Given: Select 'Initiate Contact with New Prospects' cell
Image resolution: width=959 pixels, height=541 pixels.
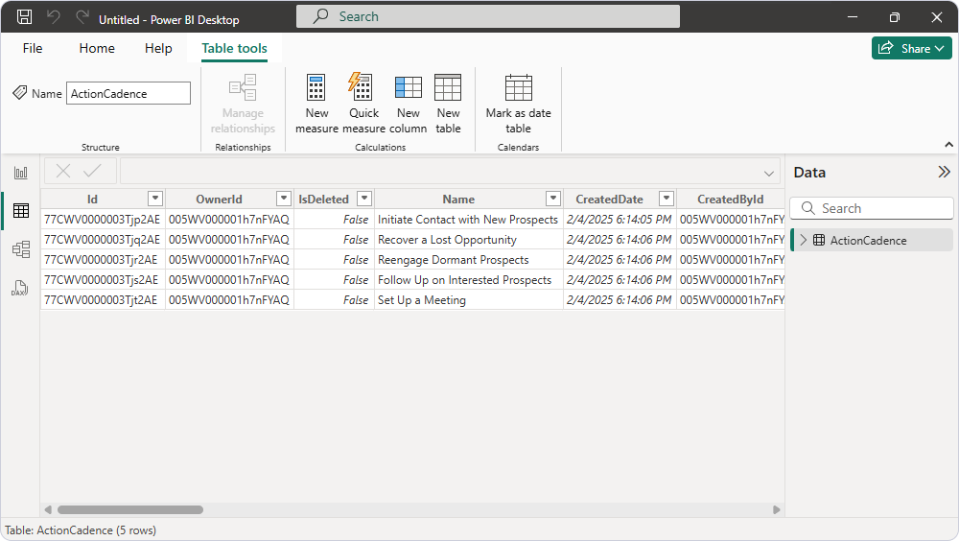Looking at the screenshot, I should coord(469,220).
